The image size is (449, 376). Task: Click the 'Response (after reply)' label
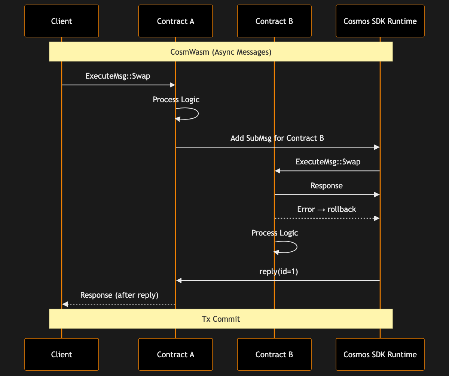119,295
